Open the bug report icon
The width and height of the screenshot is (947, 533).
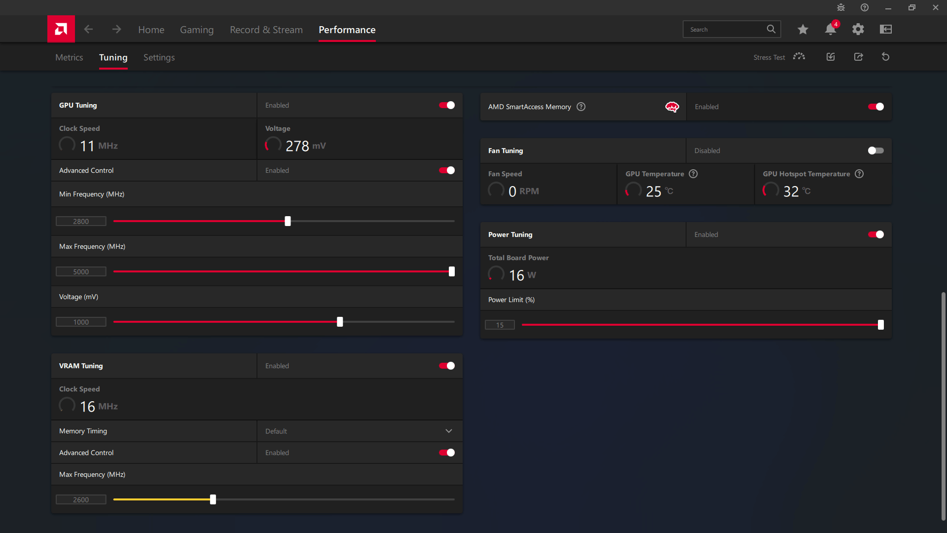[841, 7]
